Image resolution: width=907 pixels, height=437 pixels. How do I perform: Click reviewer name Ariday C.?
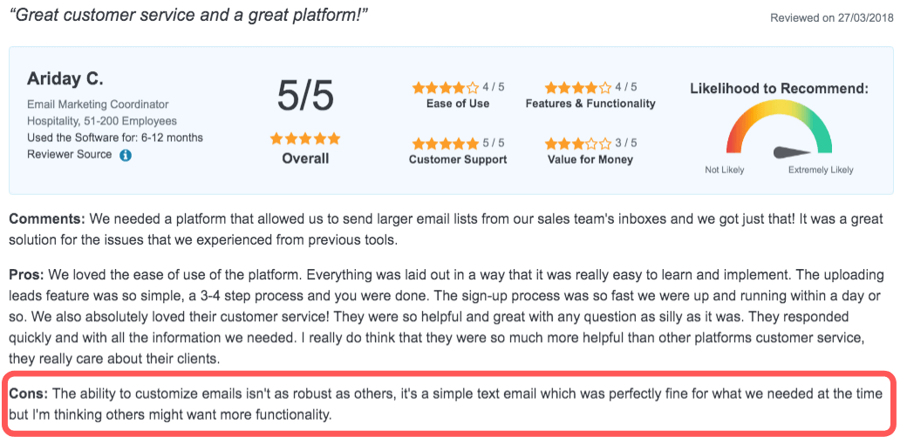coord(65,79)
